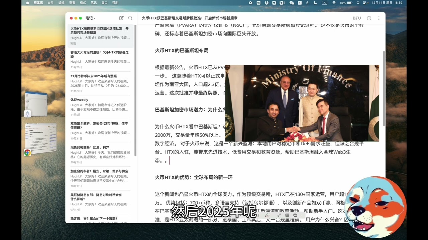
Task: Open note 美联储降息在即
Action: [100, 202]
